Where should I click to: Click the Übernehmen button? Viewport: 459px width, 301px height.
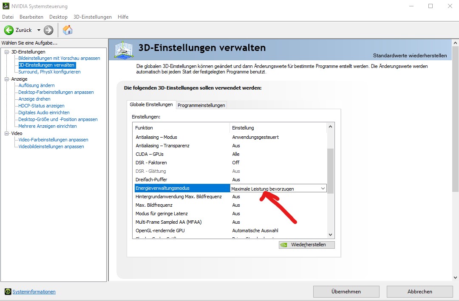point(346,292)
